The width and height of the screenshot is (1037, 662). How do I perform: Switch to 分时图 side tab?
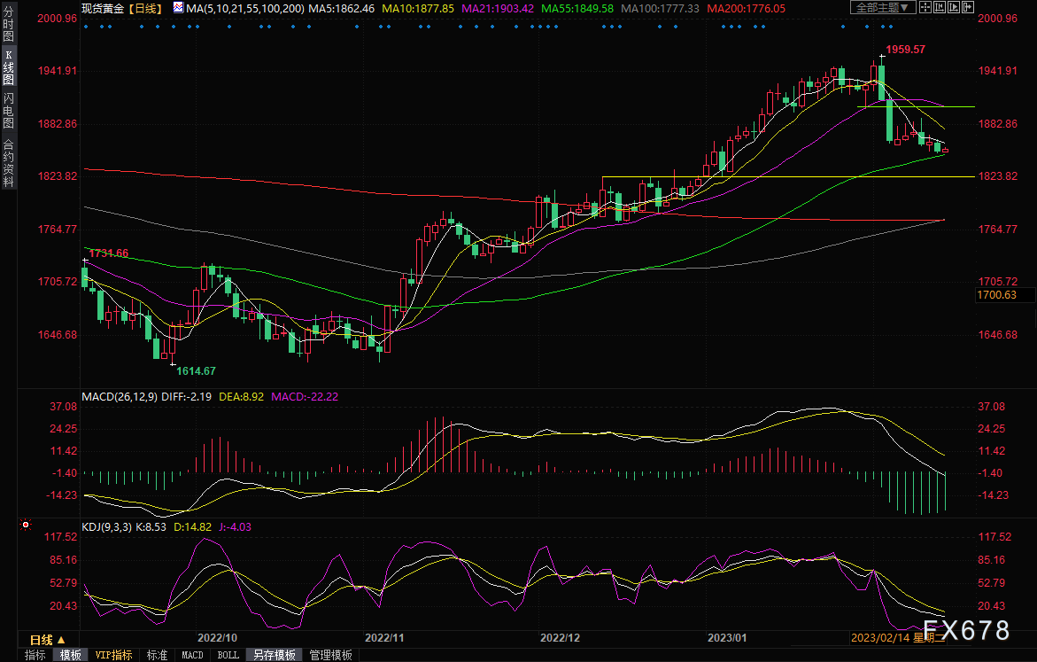coord(8,28)
